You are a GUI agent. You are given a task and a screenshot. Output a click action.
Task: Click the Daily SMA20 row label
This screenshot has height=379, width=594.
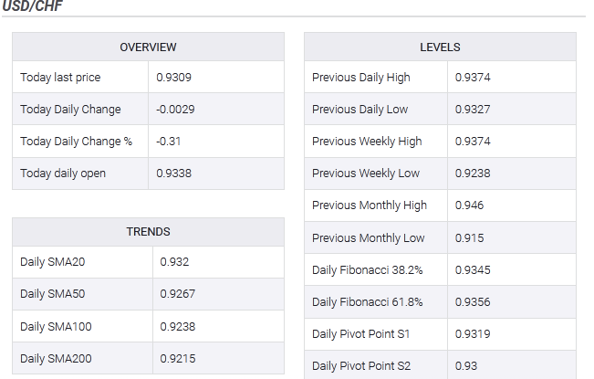(x=52, y=262)
